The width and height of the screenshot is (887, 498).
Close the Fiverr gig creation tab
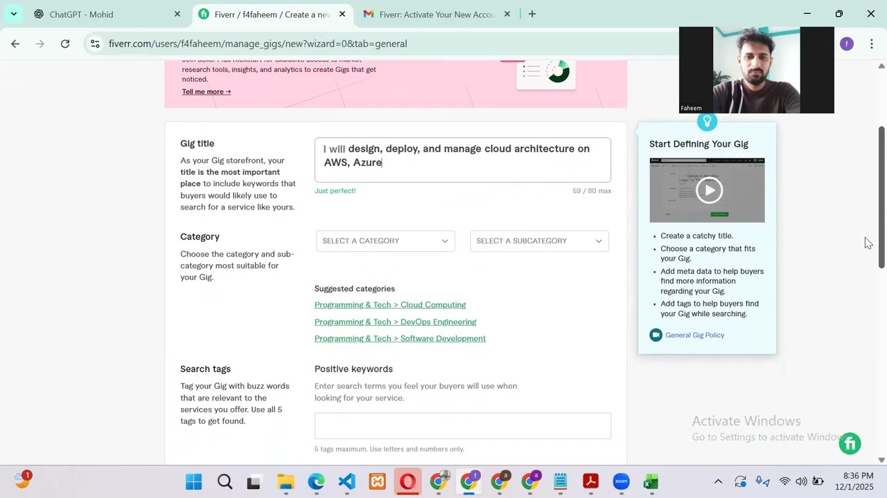(x=342, y=14)
